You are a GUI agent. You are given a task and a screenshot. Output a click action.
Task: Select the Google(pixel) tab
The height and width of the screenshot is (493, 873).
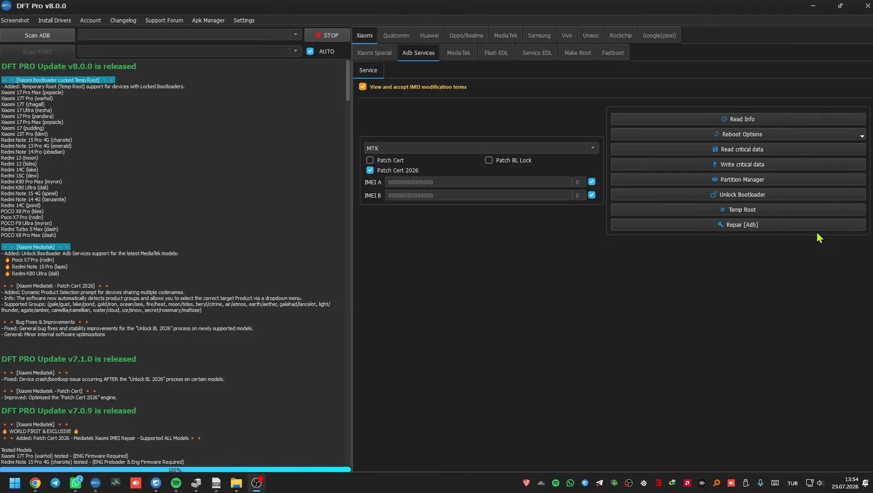pos(659,35)
